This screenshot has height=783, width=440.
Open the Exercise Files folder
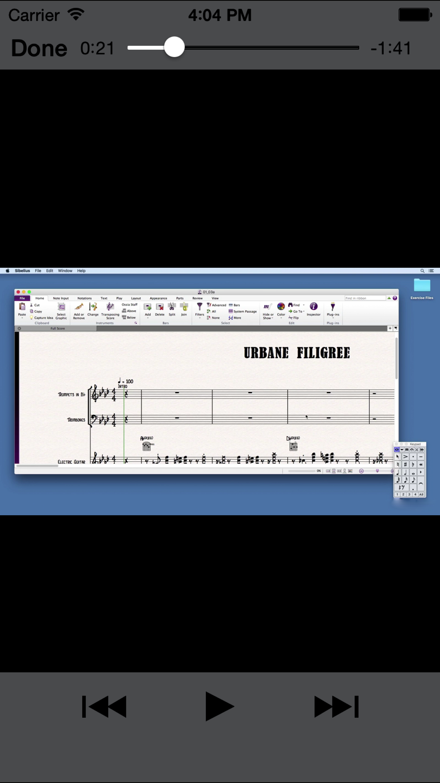coord(422,289)
